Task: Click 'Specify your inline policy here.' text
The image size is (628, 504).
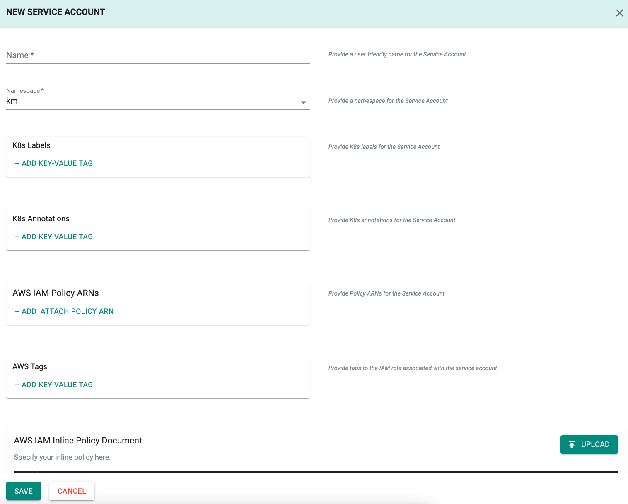Action: coord(62,457)
